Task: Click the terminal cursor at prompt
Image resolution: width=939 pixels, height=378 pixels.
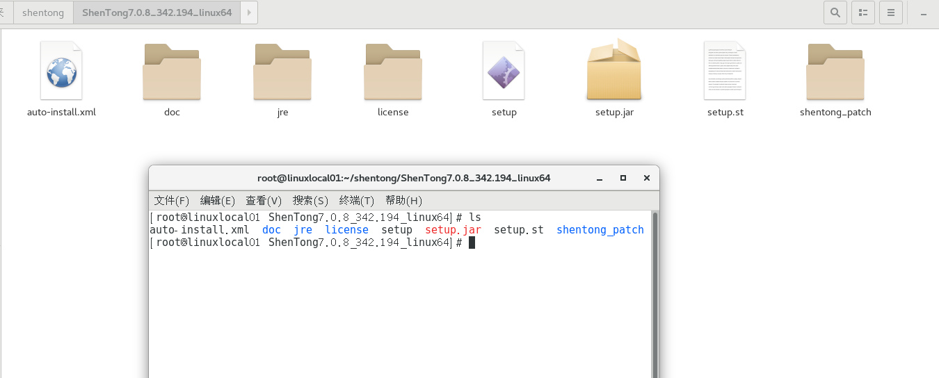Action: pyautogui.click(x=472, y=243)
